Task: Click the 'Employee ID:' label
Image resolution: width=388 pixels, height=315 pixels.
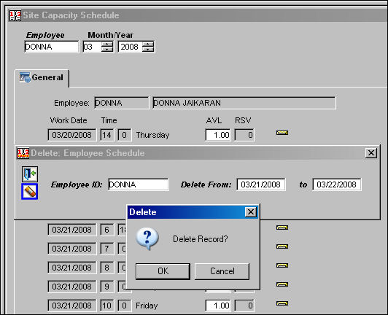Action: (77, 184)
